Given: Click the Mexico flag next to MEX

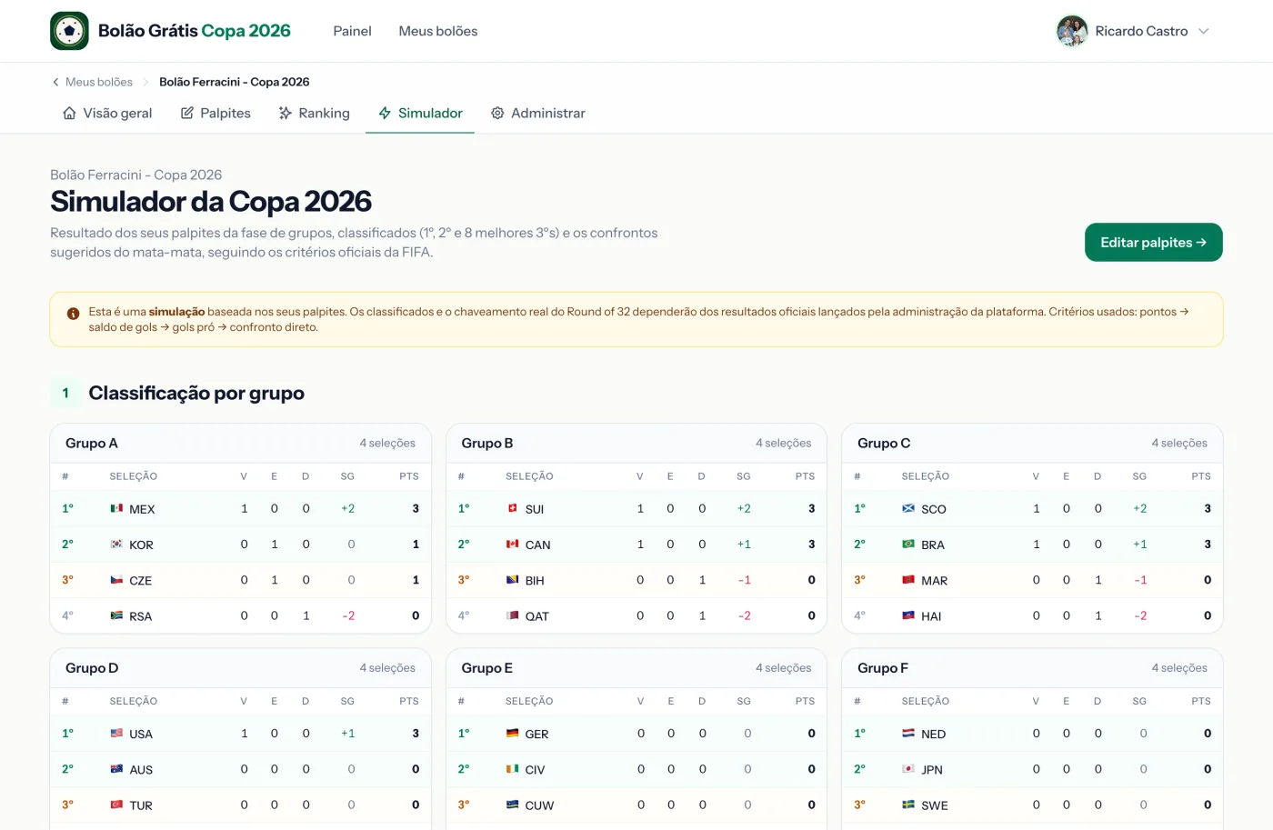Looking at the screenshot, I should click(x=116, y=508).
